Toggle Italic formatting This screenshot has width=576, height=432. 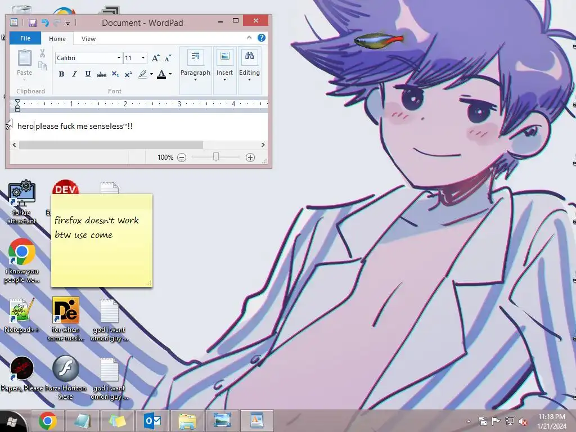coord(75,74)
